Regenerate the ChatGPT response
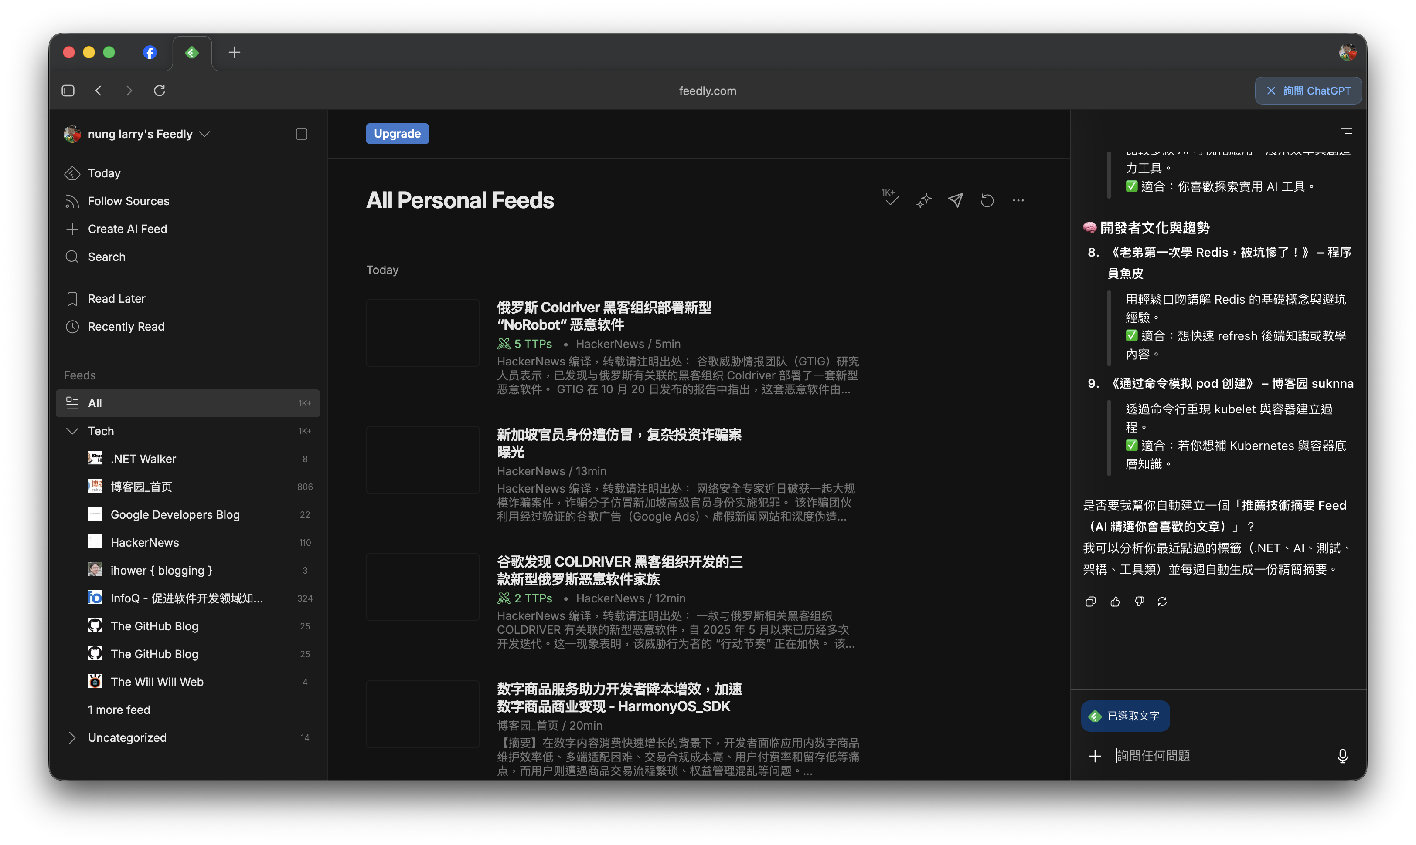Viewport: 1416px width, 845px height. pyautogui.click(x=1162, y=602)
